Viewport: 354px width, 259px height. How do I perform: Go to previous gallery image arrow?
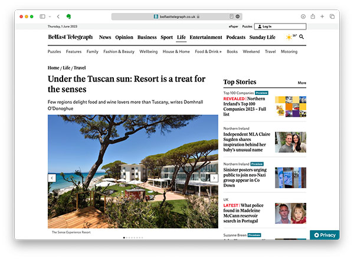point(52,178)
